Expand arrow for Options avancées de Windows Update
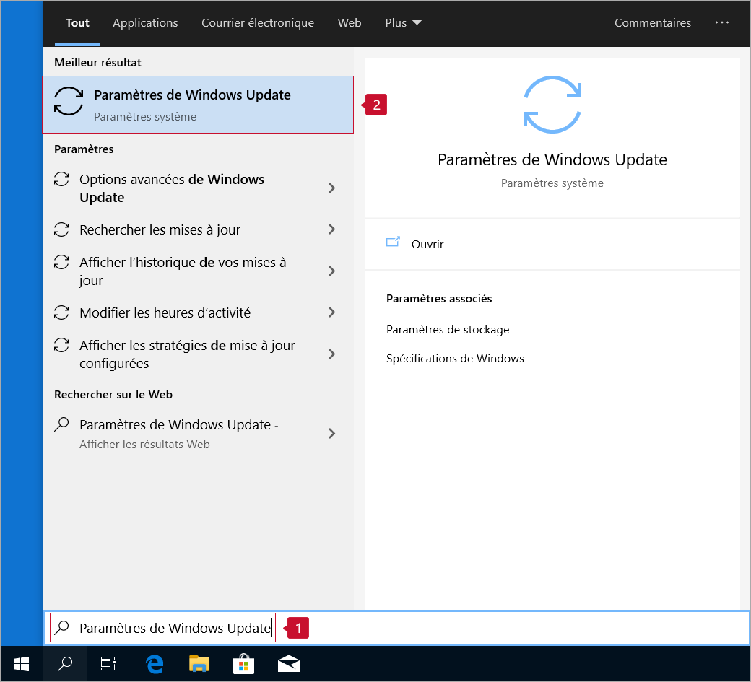Image resolution: width=751 pixels, height=682 pixels. 332,188
